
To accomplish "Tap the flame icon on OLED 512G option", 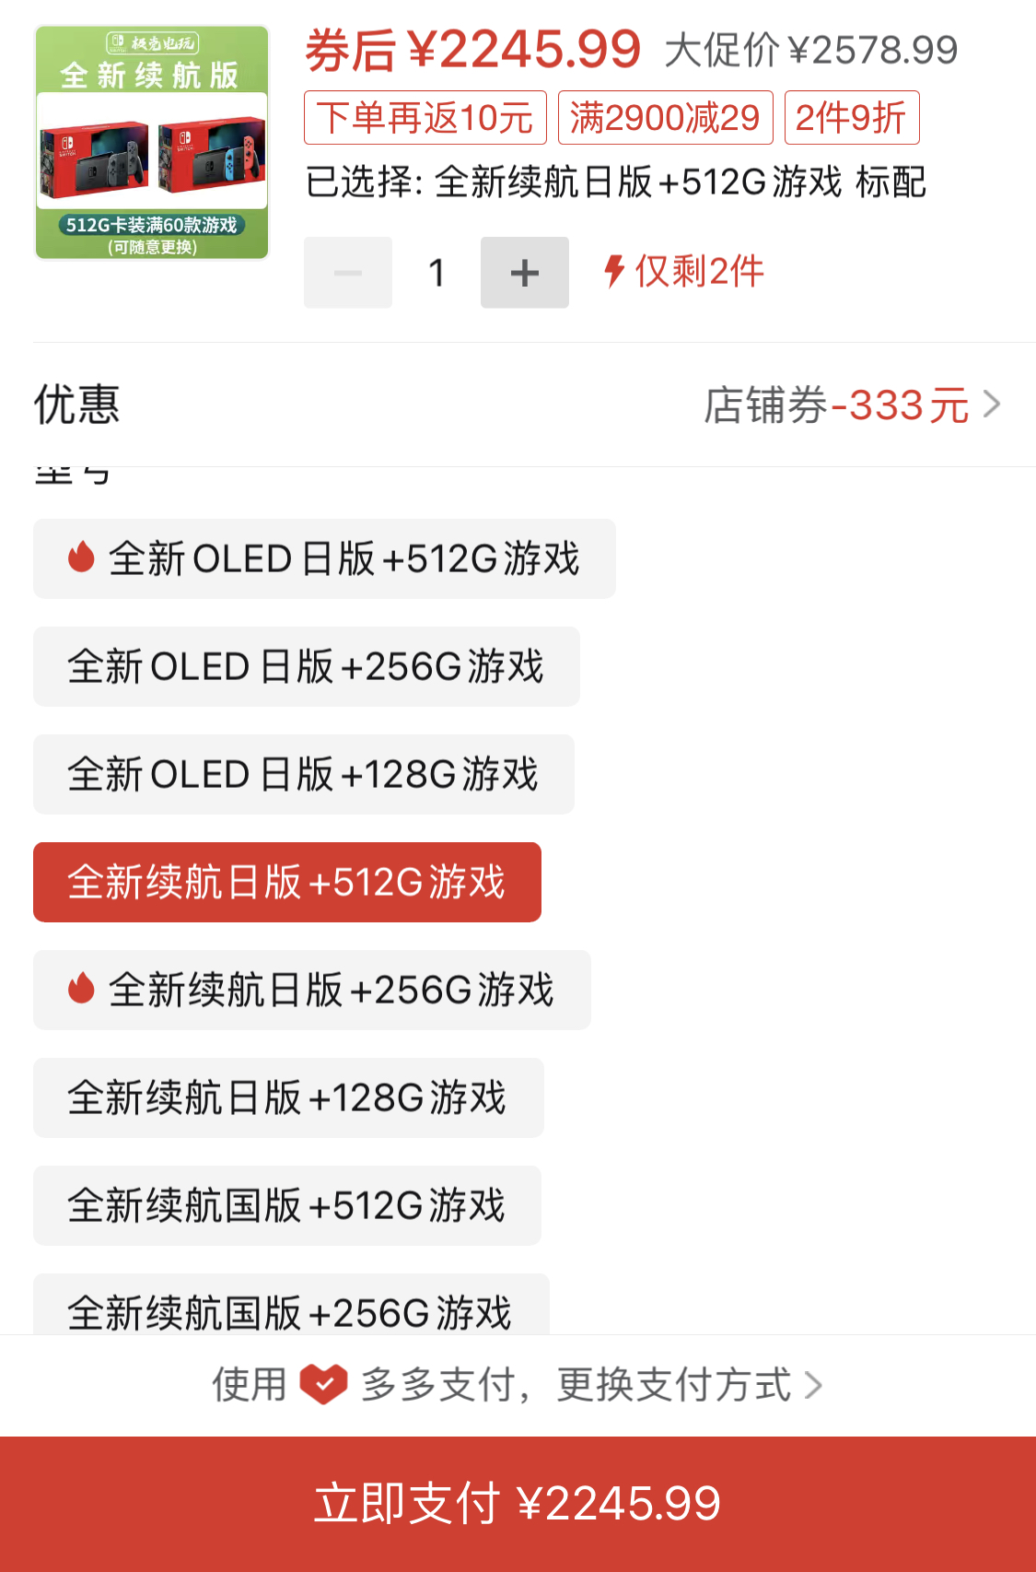I will click(x=82, y=557).
